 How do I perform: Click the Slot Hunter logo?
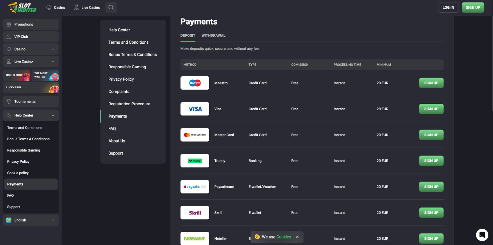22,7
